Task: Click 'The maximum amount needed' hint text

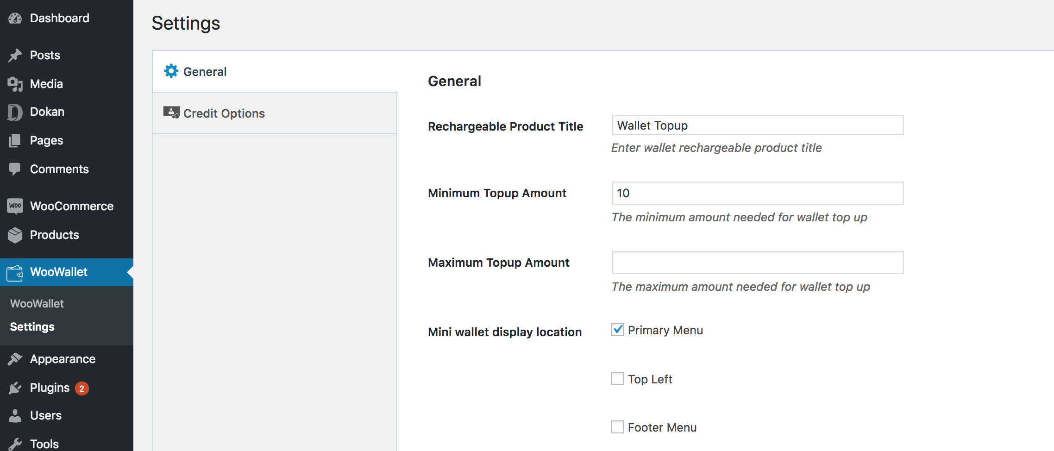Action: [741, 287]
